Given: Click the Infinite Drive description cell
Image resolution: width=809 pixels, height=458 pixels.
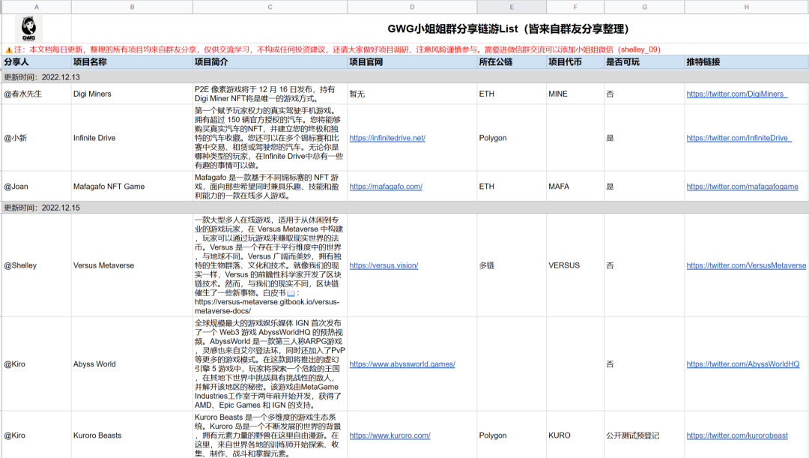Looking at the screenshot, I should (270, 138).
